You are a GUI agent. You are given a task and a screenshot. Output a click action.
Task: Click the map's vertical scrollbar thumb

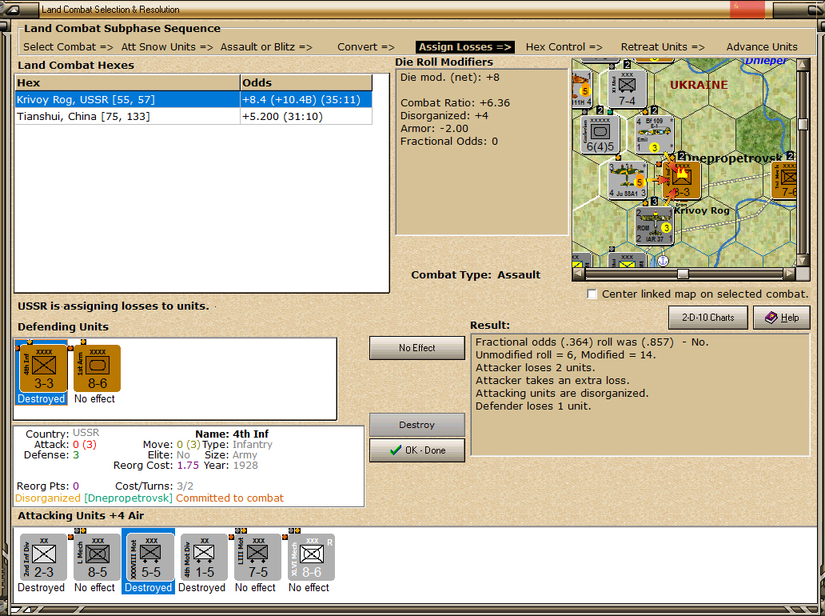(803, 124)
